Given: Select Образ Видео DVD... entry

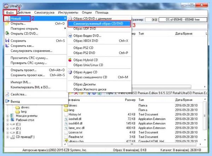Looking at the screenshot, I should [x=99, y=36].
